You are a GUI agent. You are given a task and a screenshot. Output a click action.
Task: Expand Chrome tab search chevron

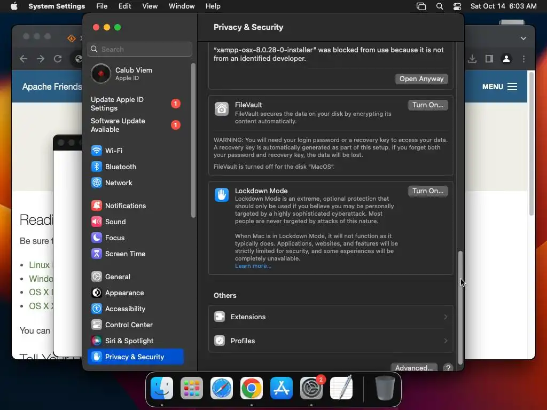click(523, 38)
